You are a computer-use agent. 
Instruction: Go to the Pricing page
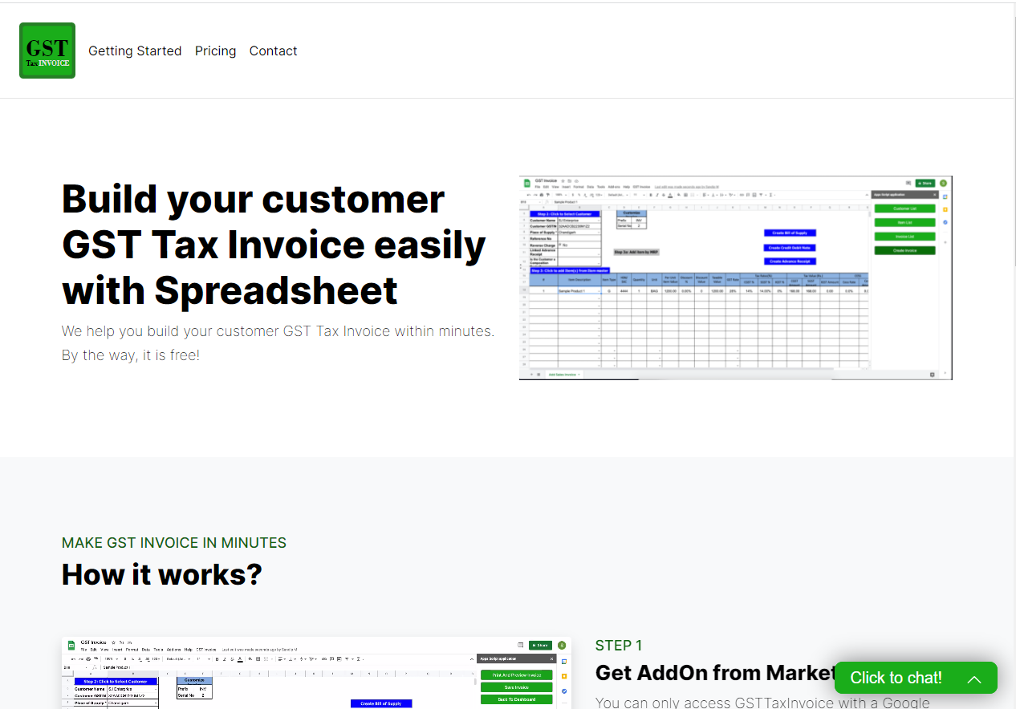[x=216, y=51]
